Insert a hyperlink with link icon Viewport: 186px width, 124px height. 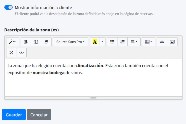tap(162, 42)
